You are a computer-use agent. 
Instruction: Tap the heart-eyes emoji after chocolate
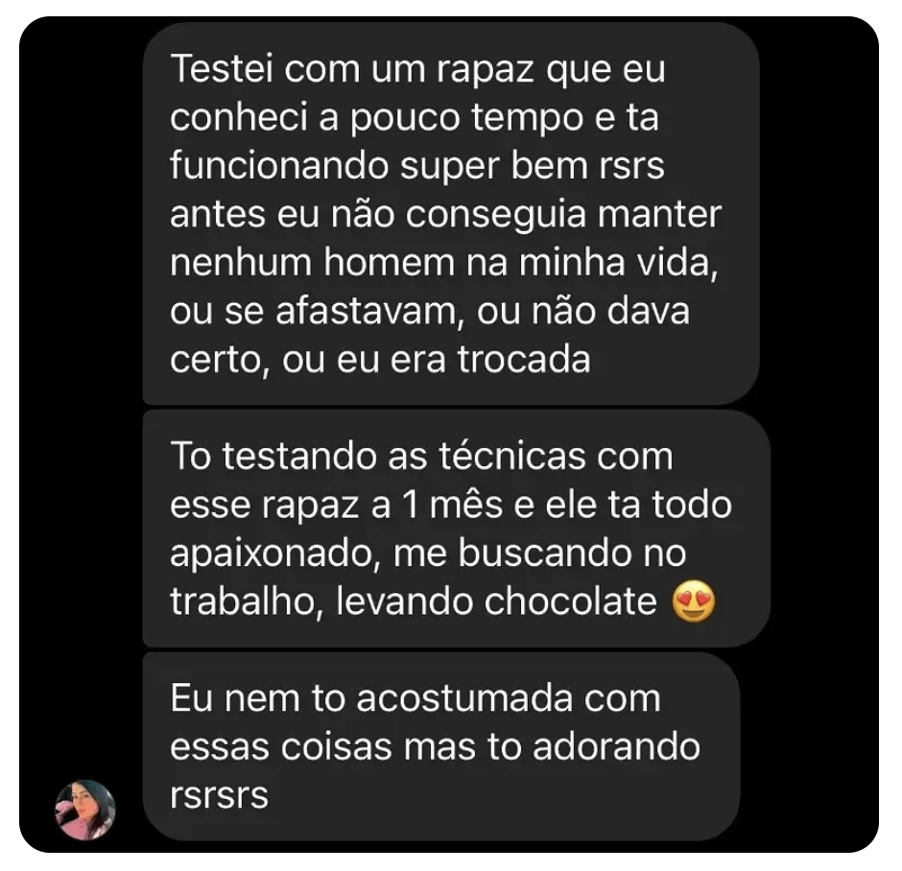[x=694, y=602]
